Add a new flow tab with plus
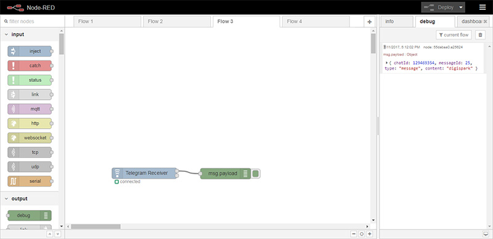Image resolution: width=493 pixels, height=239 pixels. point(369,22)
